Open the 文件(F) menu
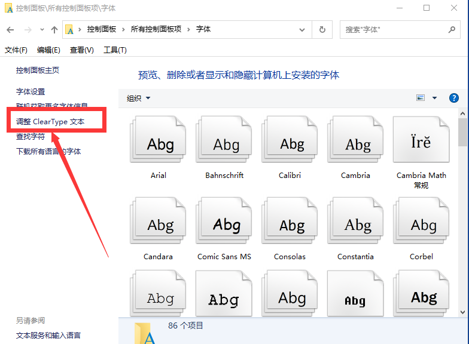 click(16, 50)
